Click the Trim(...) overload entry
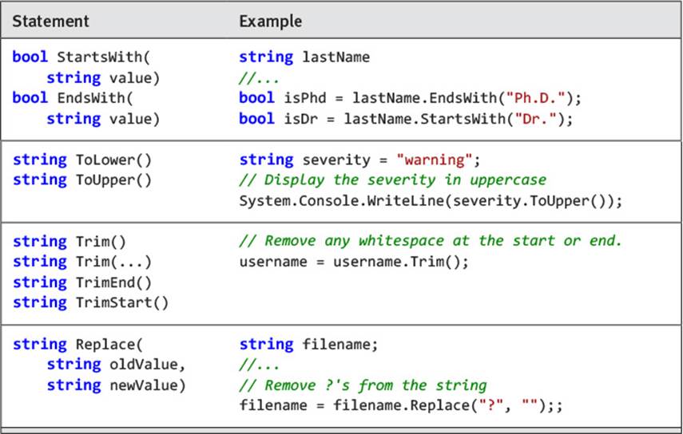 coord(82,262)
